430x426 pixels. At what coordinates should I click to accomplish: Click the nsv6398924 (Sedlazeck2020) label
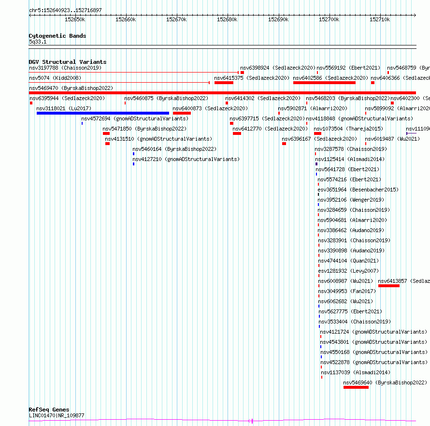278,68
